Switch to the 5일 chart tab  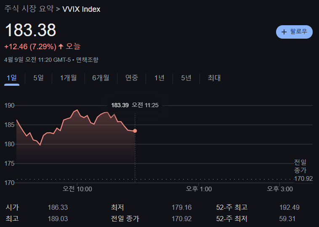(38, 78)
